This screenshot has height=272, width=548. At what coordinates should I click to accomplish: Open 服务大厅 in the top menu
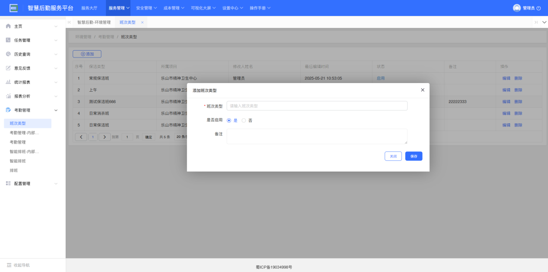[x=90, y=8]
